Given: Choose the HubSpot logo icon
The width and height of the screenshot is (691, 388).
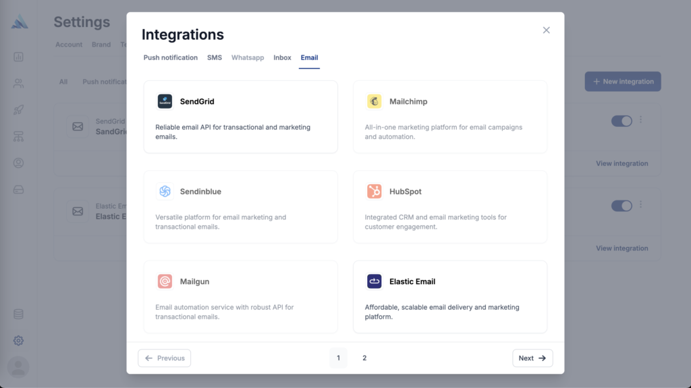Looking at the screenshot, I should 374,192.
